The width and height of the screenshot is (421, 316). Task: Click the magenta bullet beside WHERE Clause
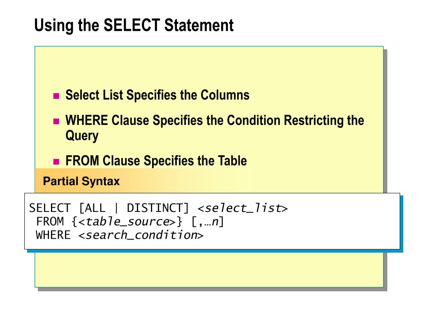click(x=56, y=121)
